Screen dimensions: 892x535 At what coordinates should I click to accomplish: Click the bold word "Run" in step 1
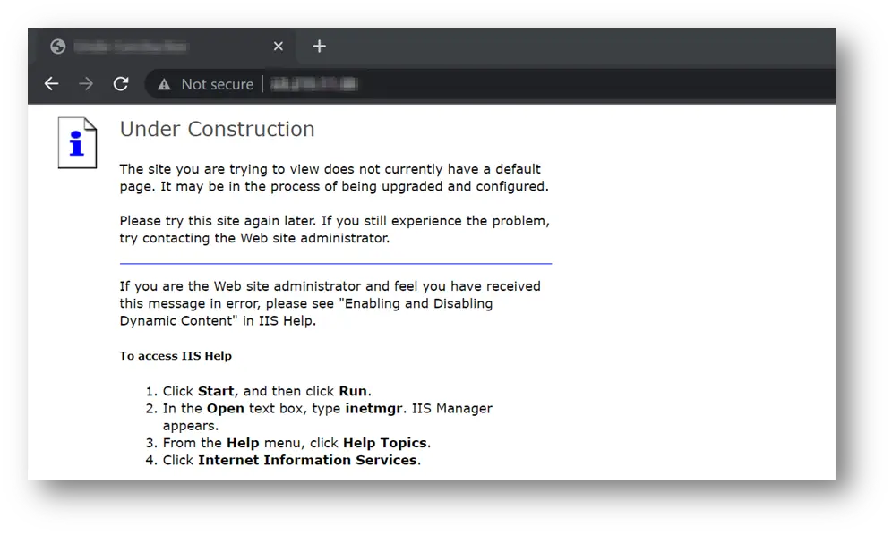[x=353, y=391]
